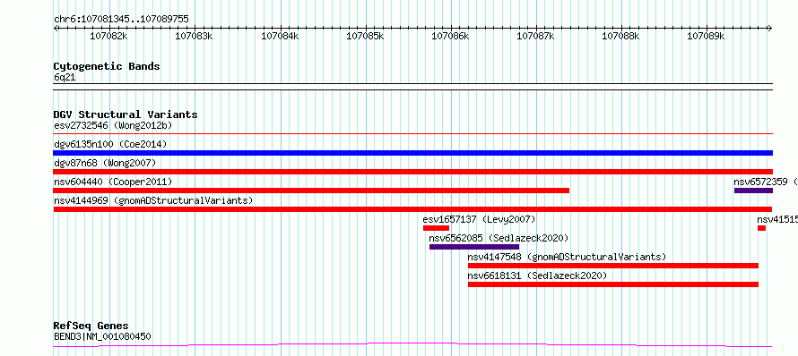Click the 107089k ruler position
Screen dimensions: 798x356
(x=706, y=36)
